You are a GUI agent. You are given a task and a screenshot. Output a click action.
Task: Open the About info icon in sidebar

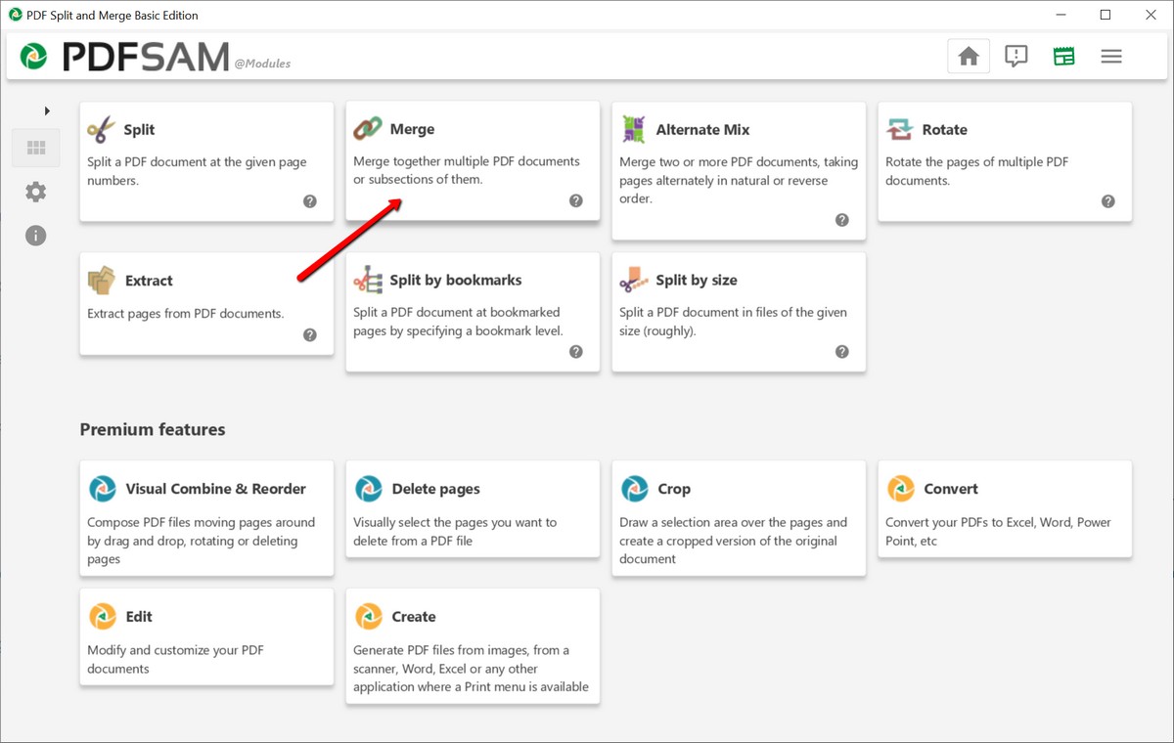click(36, 236)
